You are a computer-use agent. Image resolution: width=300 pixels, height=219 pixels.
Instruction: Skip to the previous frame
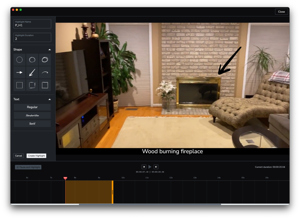click(144, 167)
